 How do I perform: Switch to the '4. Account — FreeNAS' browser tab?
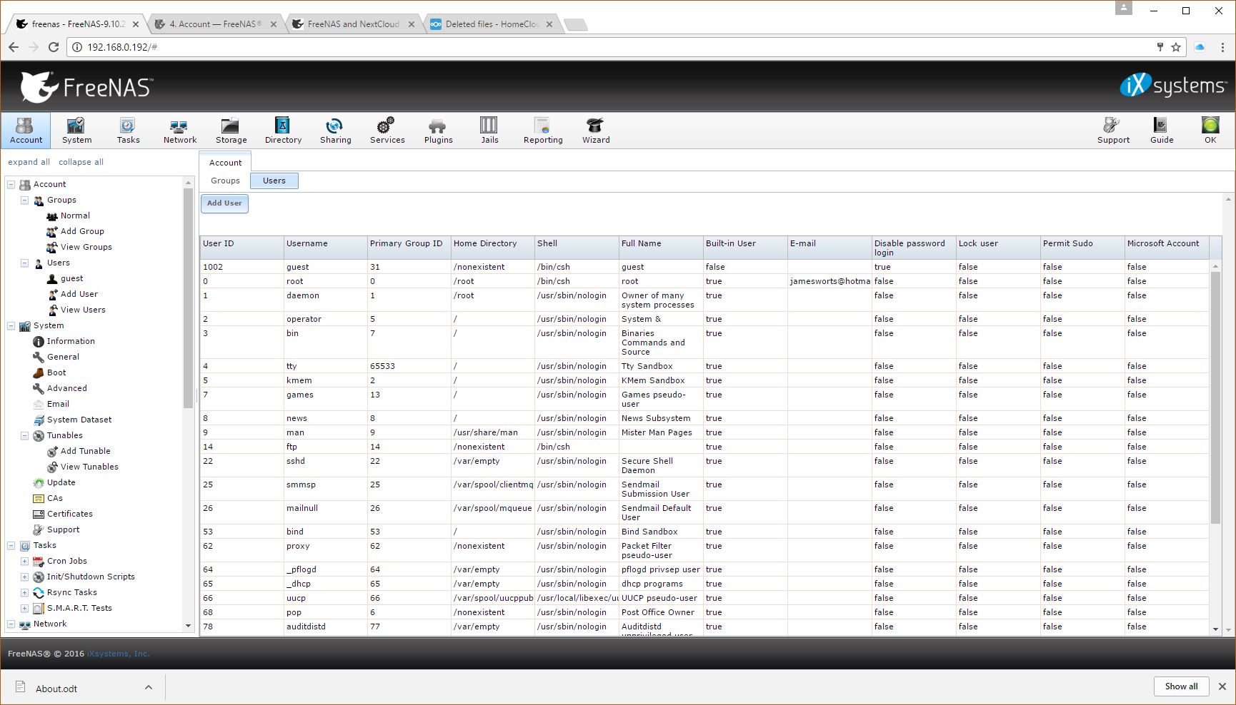tap(215, 24)
